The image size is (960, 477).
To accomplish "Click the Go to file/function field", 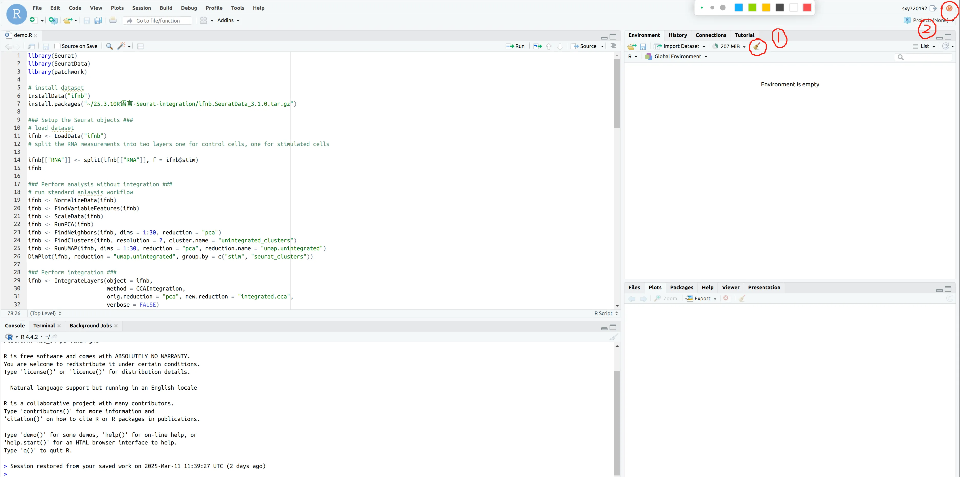I will (158, 20).
